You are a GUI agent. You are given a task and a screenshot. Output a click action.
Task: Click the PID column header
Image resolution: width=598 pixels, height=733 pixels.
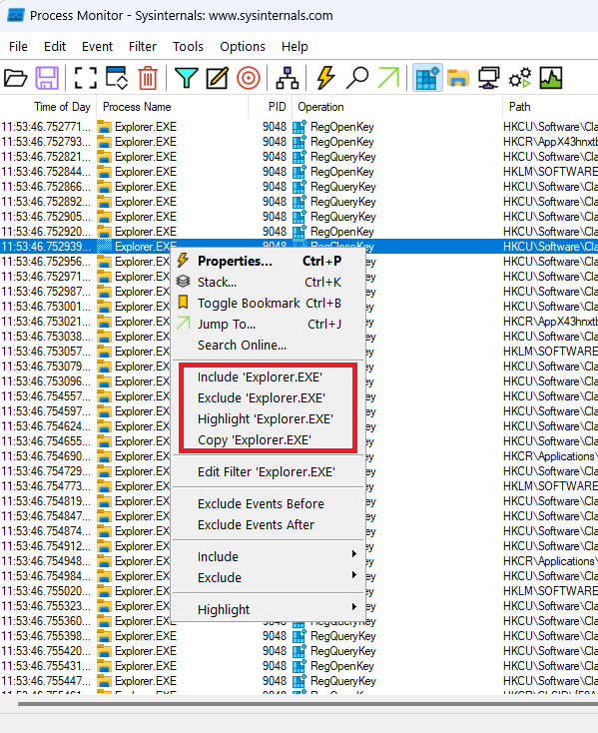point(271,107)
